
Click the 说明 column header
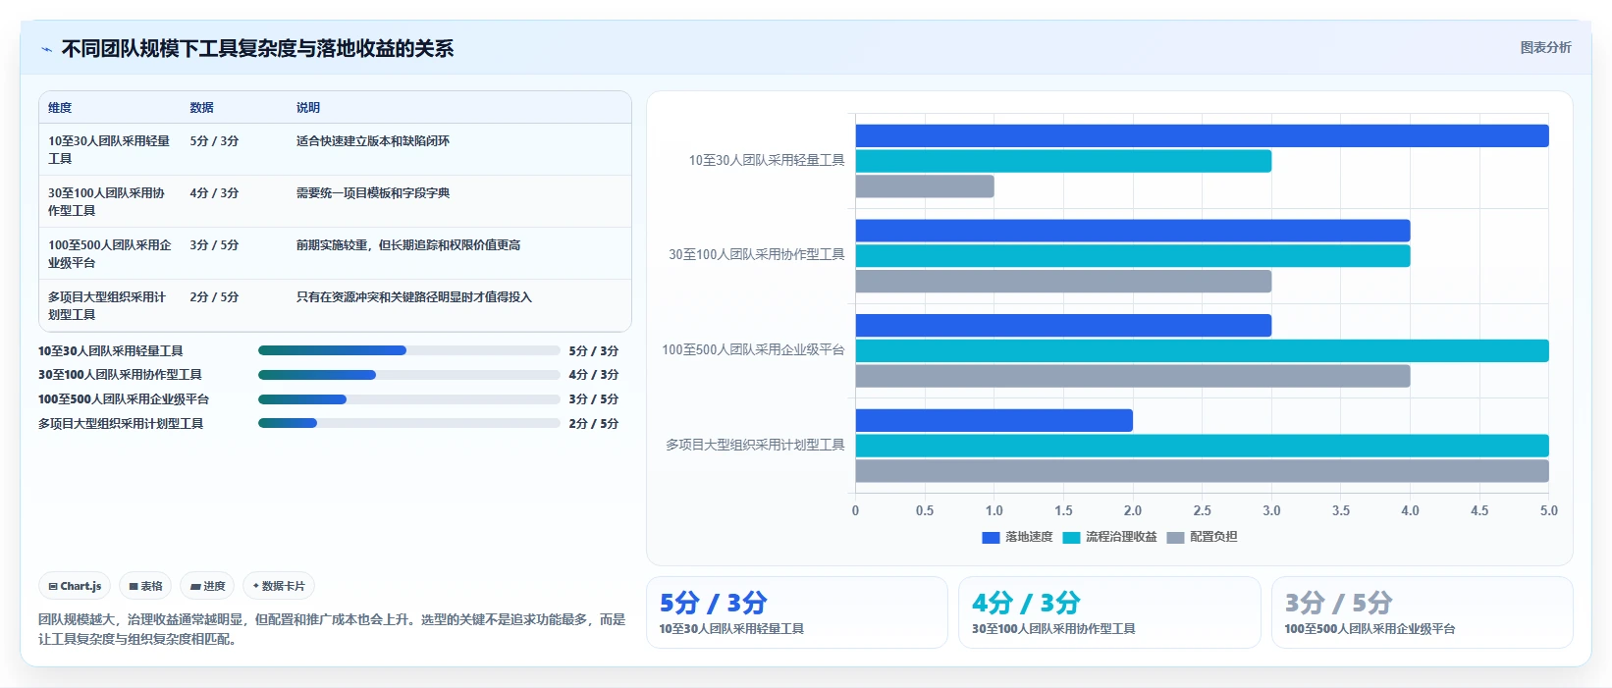[308, 108]
